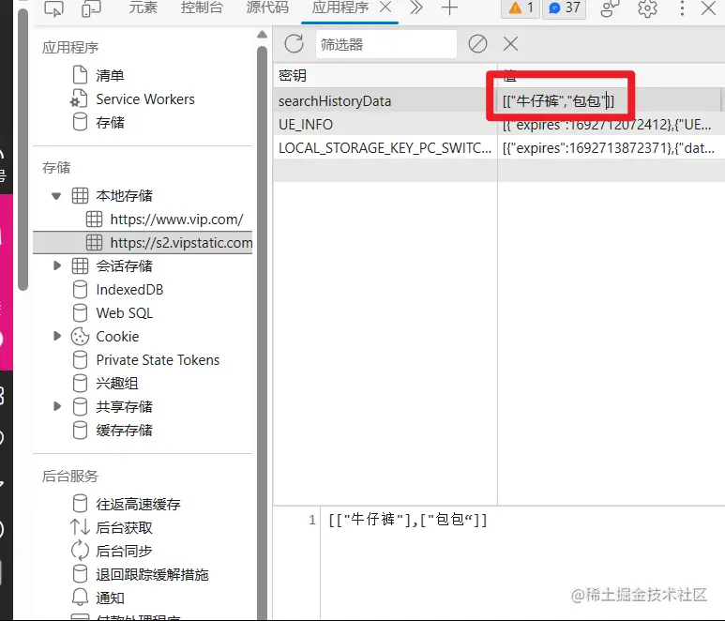Click the Cookie icon in the sidebar

(x=80, y=337)
